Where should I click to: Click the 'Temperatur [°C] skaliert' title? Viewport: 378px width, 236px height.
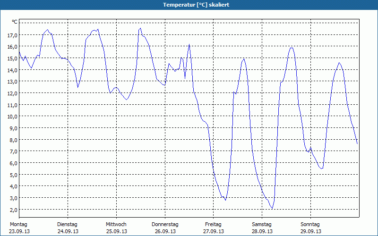pos(196,5)
